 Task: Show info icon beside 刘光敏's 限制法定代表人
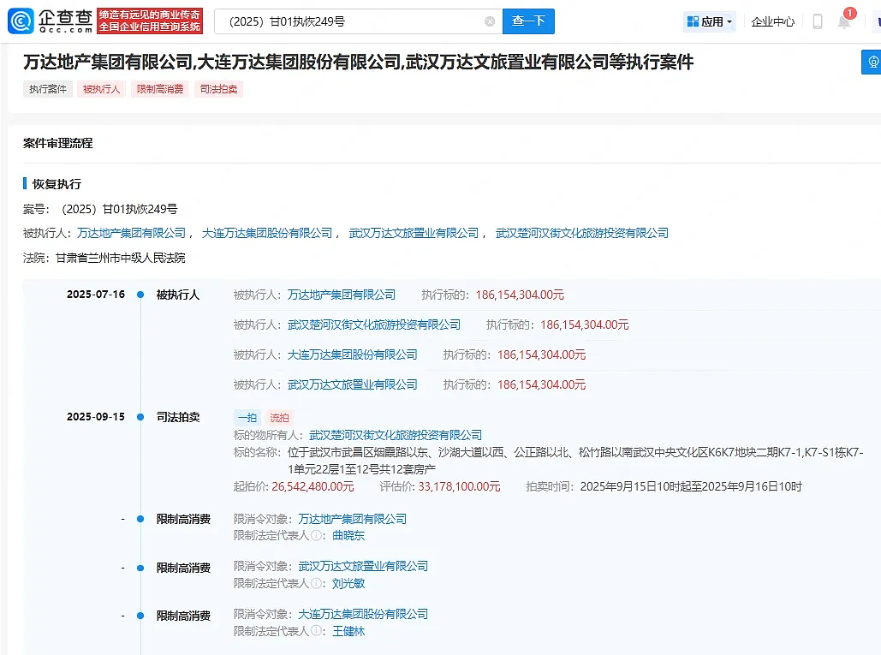pyautogui.click(x=316, y=584)
